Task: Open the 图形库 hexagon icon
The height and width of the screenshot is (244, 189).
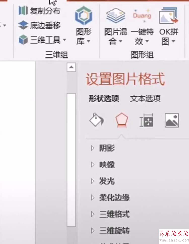Action: tap(84, 15)
